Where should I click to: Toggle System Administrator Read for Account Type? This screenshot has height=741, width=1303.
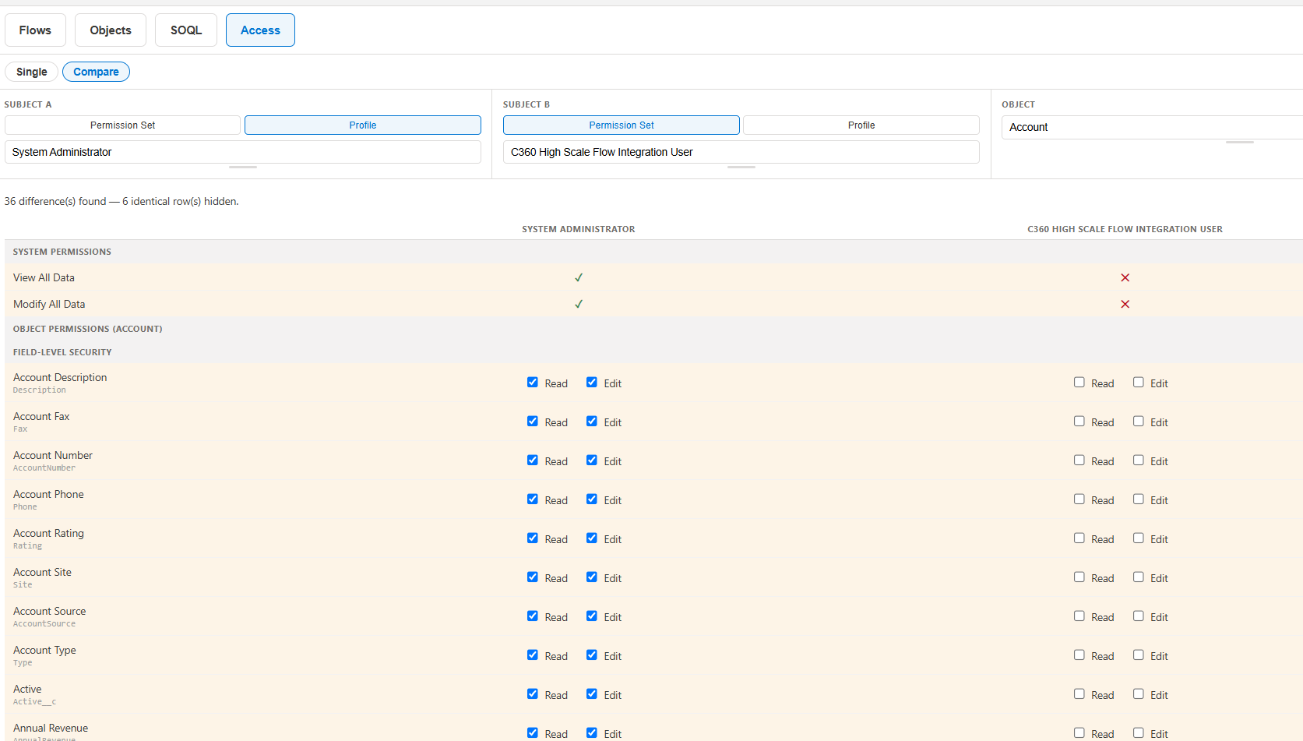click(533, 655)
